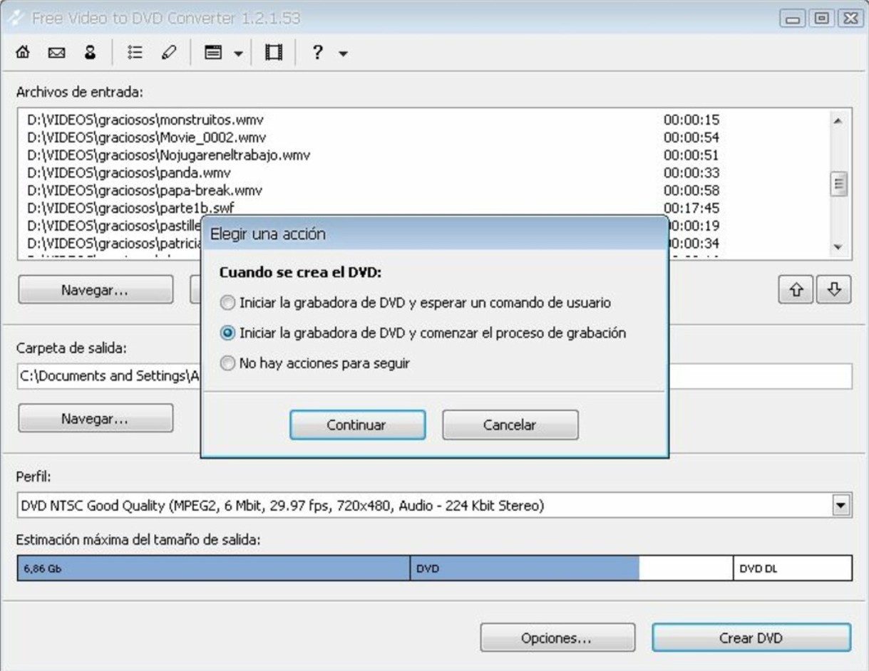Open Opciones... settings
The width and height of the screenshot is (869, 671).
coord(558,638)
